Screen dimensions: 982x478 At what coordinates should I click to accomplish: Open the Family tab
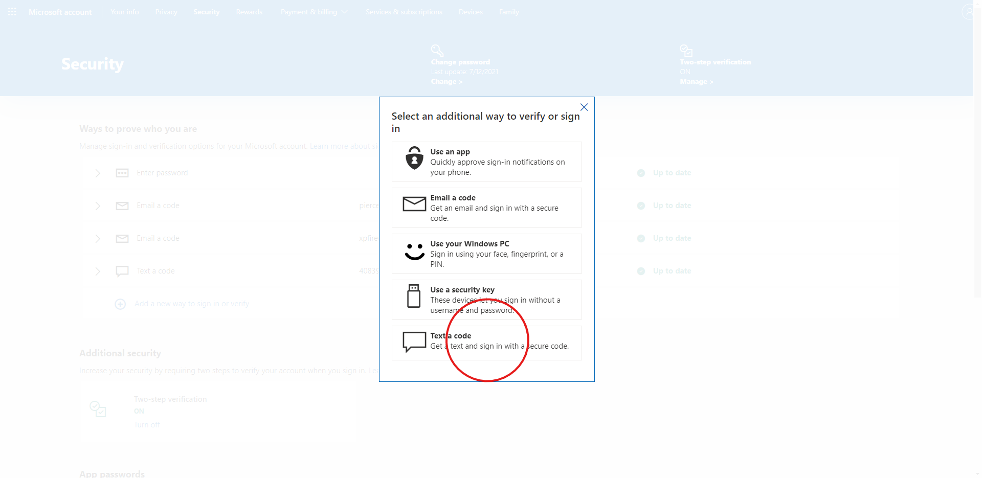click(509, 12)
